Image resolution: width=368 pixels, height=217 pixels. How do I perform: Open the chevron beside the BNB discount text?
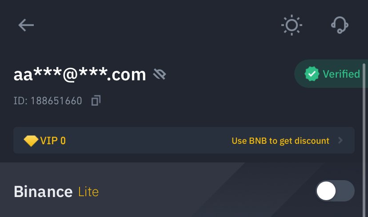(x=340, y=140)
